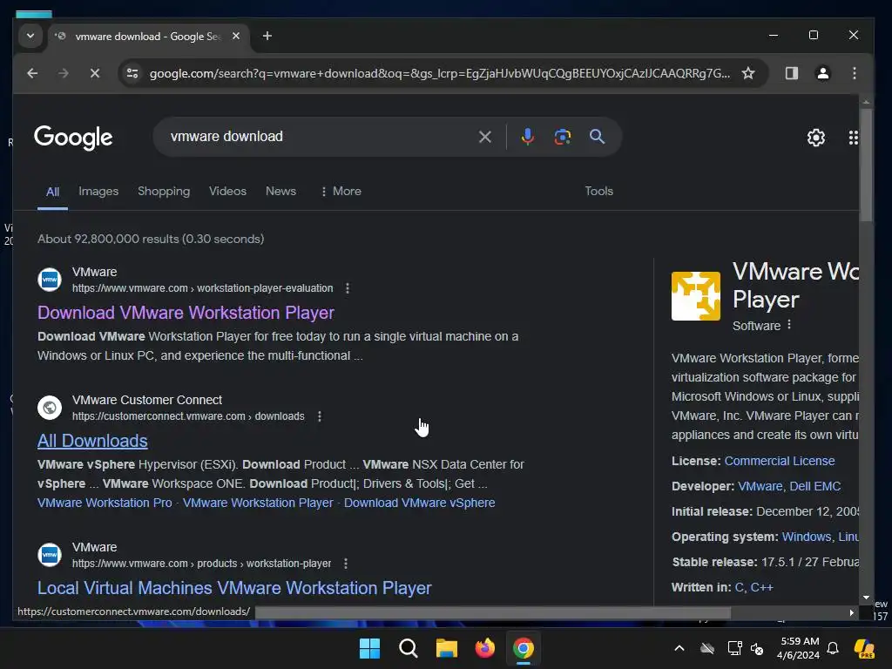This screenshot has width=892, height=669.
Task: Open Local Virtual Machines VMware Workstation Player result
Action: coord(234,588)
